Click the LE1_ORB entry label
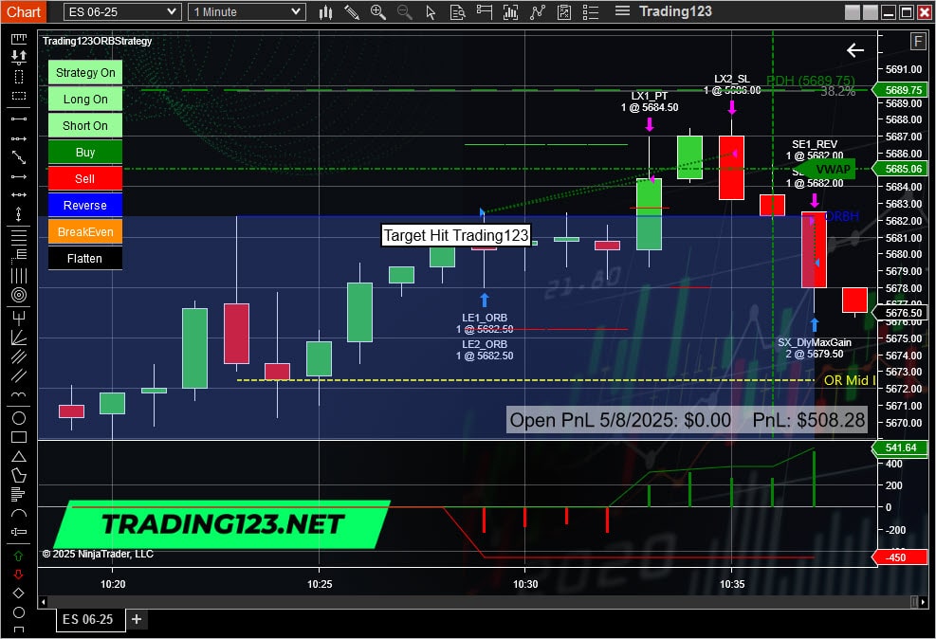This screenshot has width=936, height=639. 484,318
